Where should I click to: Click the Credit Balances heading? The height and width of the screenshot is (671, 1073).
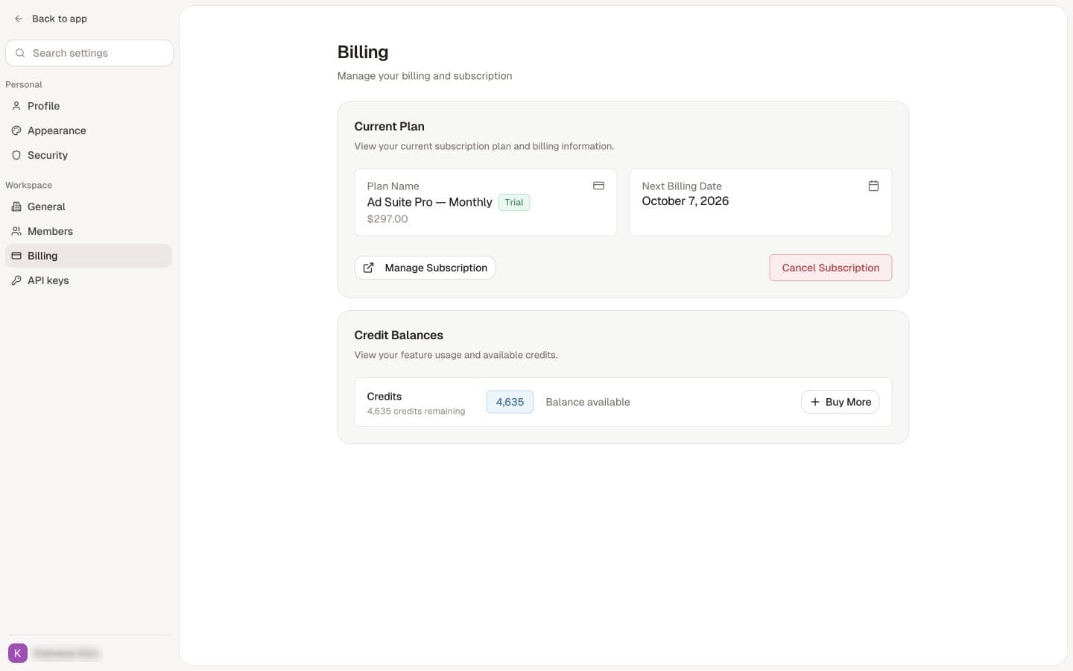pos(399,335)
